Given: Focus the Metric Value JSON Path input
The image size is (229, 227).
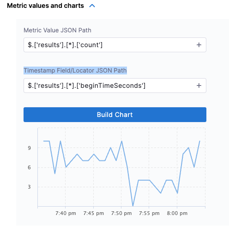Looking at the screenshot, I should pyautogui.click(x=115, y=45).
